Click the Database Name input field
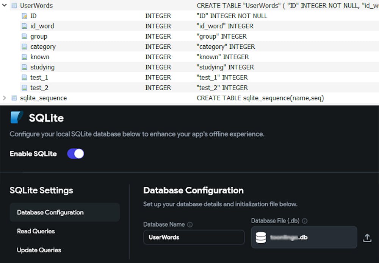 194,237
